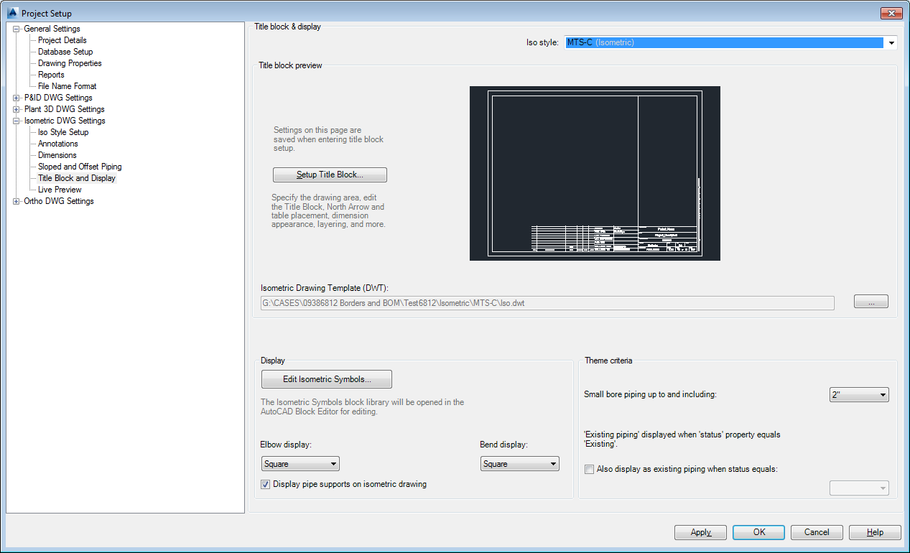Uncheck Display pipe supports on isometric drawing
910x553 pixels.
(x=265, y=484)
